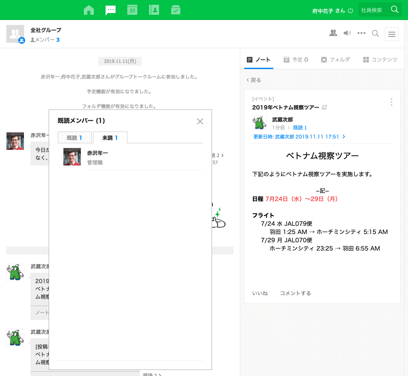The image size is (408, 376).
Task: Open search icon in the talk room header
Action: point(375,33)
